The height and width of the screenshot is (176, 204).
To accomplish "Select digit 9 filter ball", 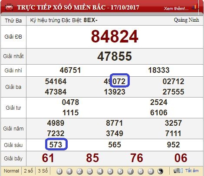I will point(151,171).
